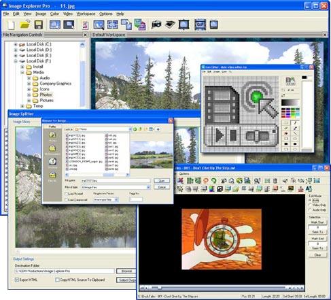Click the green redo arrow in video editor
Image resolution: width=331 pixels, height=300 pixels.
213,181
